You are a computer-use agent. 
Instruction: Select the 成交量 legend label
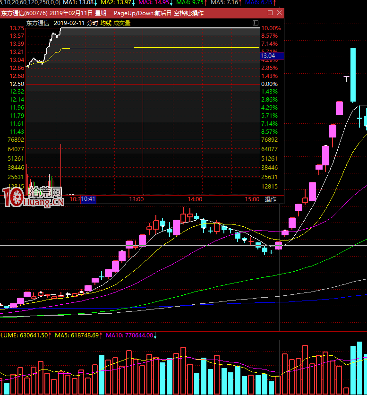tap(122, 23)
